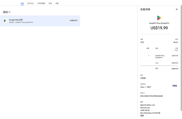
Task: Click San Francisco, CA 94158 address line
Action: point(150,113)
